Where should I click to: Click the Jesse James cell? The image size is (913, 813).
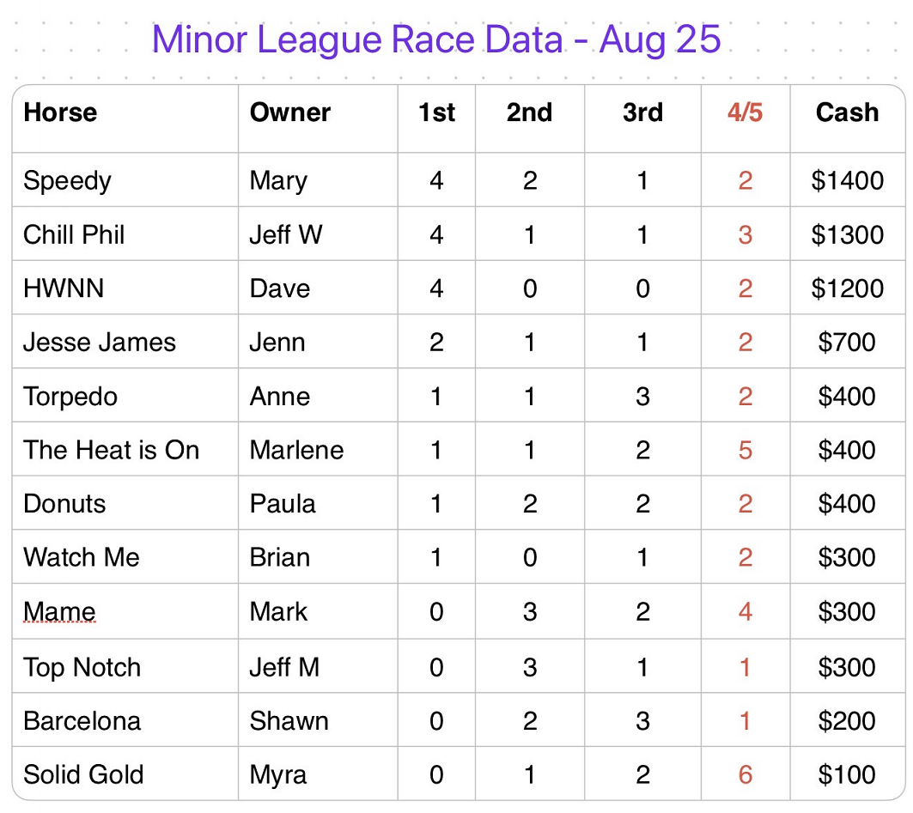click(125, 342)
